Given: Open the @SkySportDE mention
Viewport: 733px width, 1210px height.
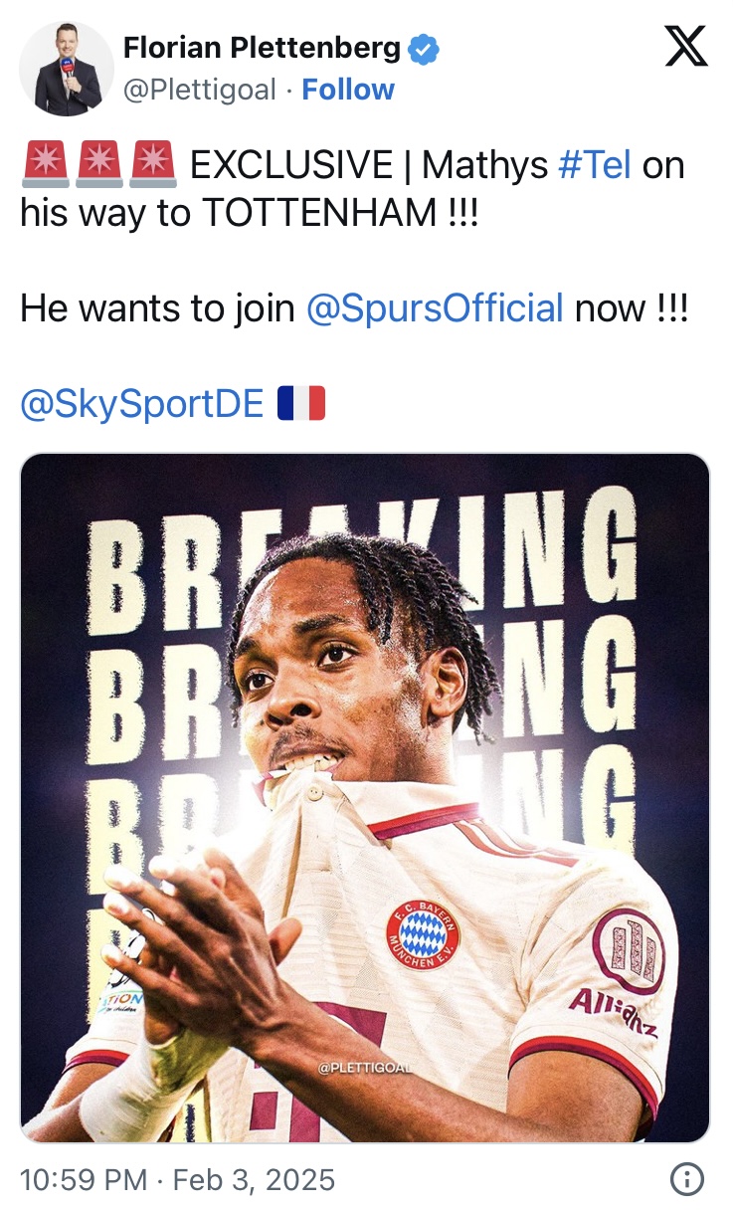Looking at the screenshot, I should 142,404.
